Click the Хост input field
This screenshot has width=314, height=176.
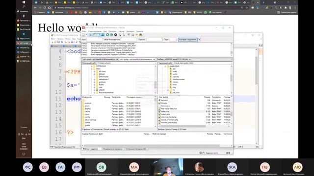[95, 40]
